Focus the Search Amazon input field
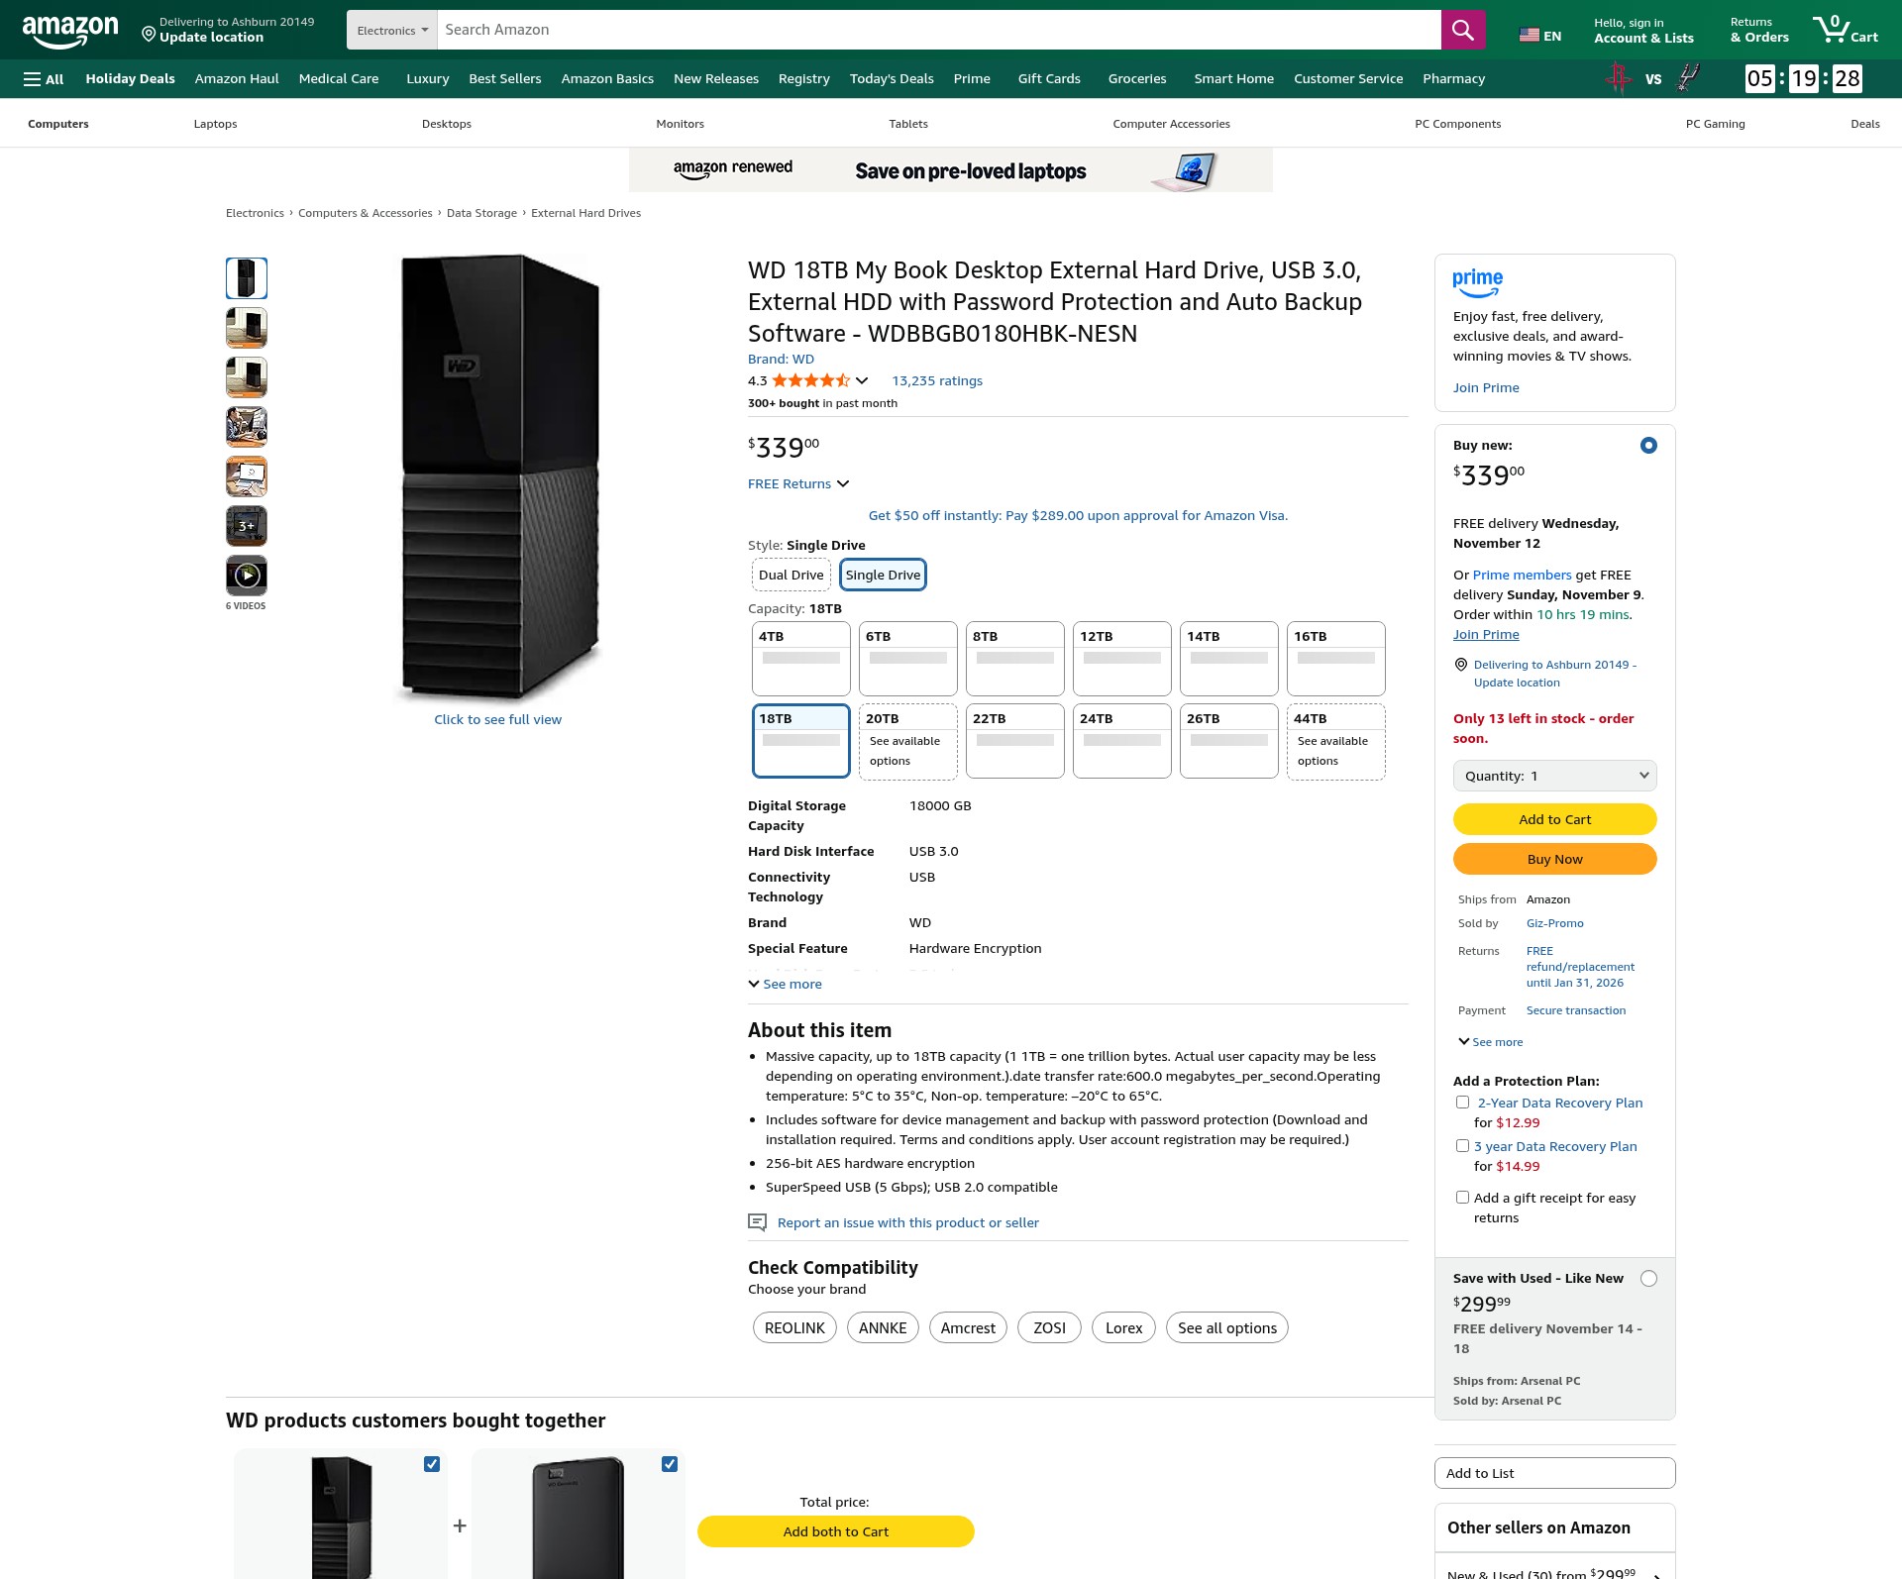Image resolution: width=1902 pixels, height=1579 pixels. tap(939, 30)
